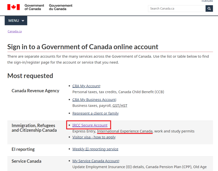The width and height of the screenshot is (218, 171).
Task: Click the Canadian flag logo
Action: [x=13, y=7]
